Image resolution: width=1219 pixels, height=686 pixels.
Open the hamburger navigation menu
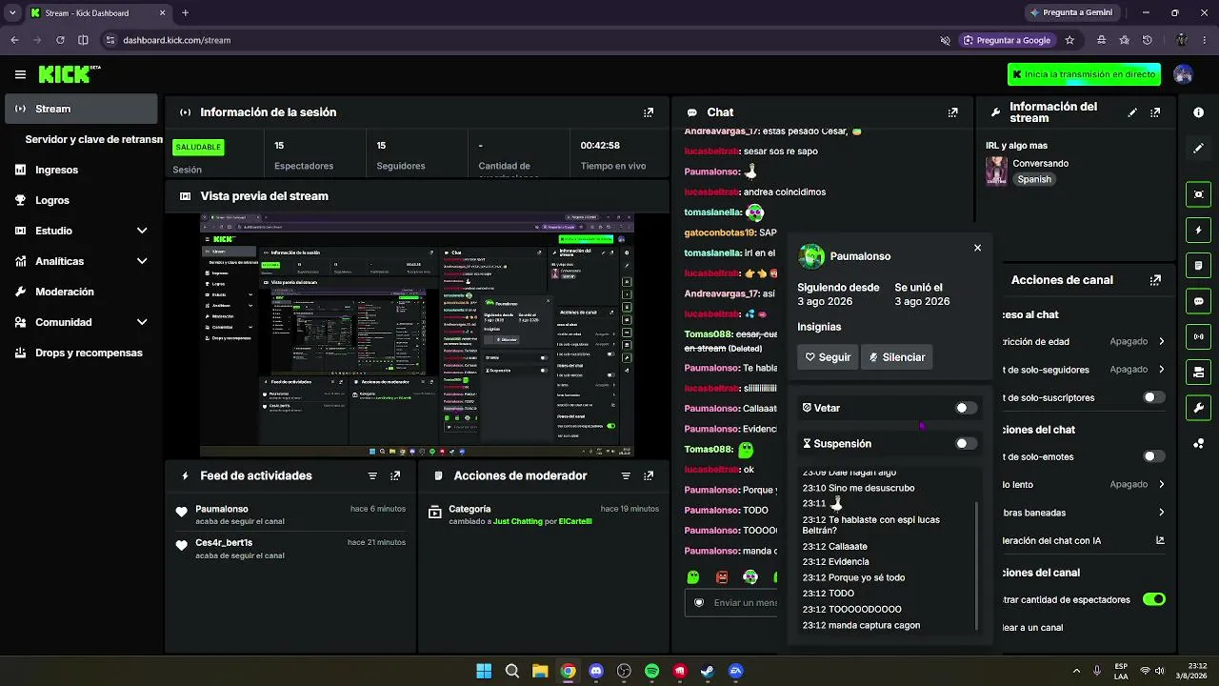[x=20, y=74]
